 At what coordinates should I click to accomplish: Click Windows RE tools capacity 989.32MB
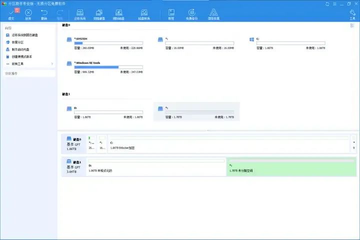click(x=84, y=72)
